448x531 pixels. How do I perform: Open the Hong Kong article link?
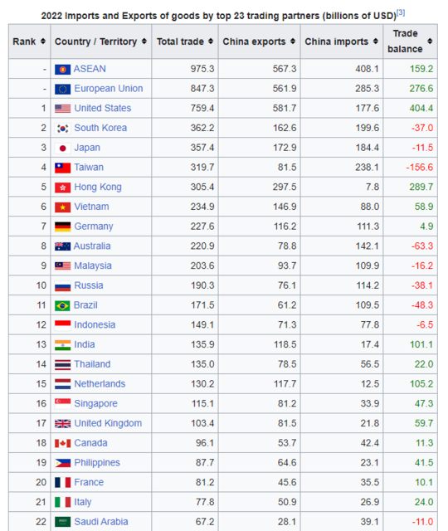(98, 187)
